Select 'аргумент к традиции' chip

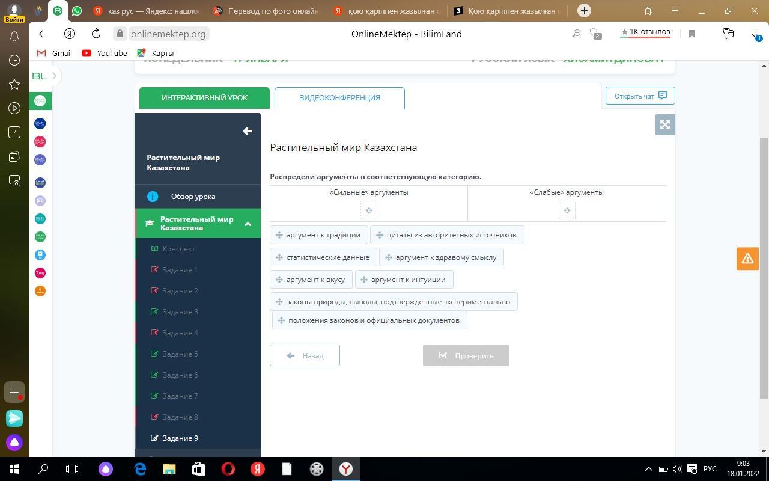(318, 235)
